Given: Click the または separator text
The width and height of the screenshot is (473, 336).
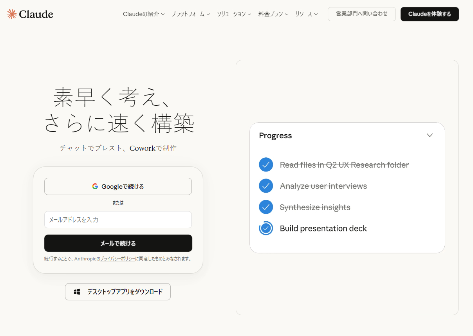Looking at the screenshot, I should click(118, 203).
